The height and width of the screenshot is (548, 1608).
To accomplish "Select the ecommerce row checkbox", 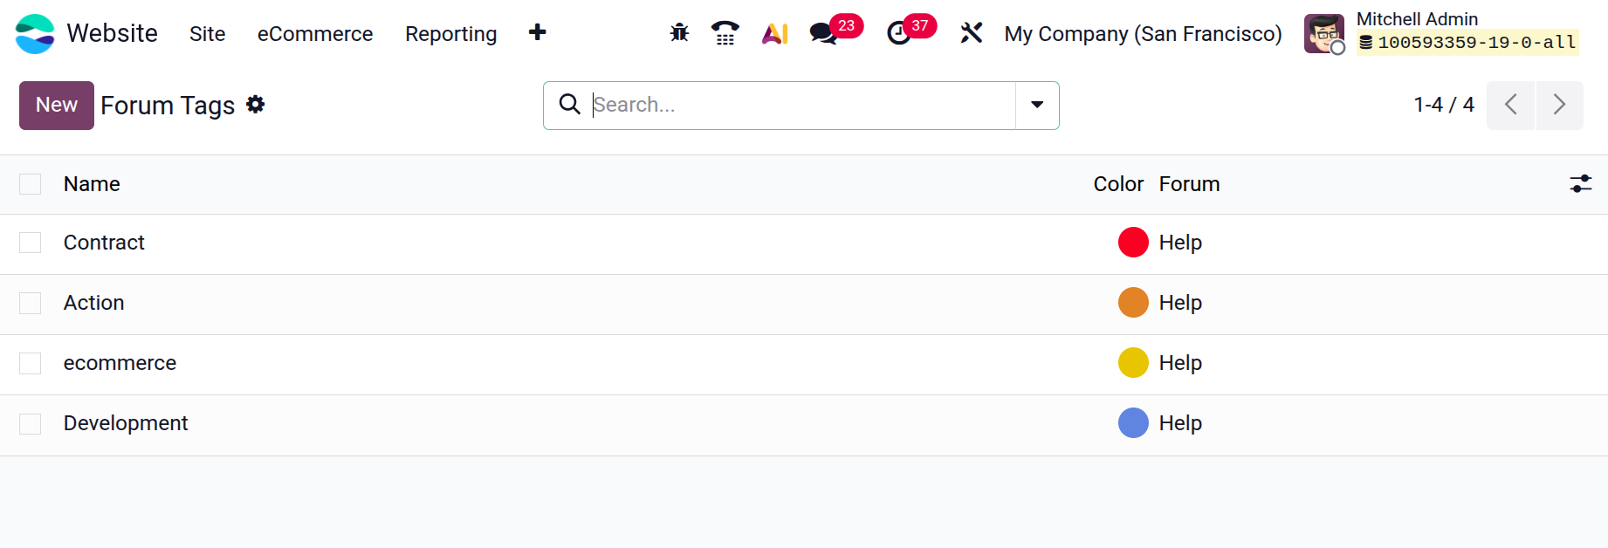I will pyautogui.click(x=31, y=363).
